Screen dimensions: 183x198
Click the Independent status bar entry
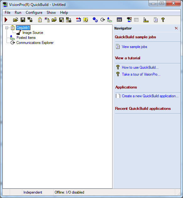click(x=33, y=192)
